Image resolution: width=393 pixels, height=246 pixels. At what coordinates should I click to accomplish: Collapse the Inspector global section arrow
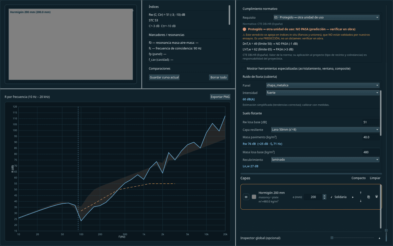pyautogui.click(x=380, y=238)
